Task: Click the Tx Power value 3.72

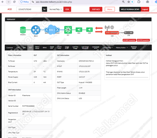Action: click(35, 61)
